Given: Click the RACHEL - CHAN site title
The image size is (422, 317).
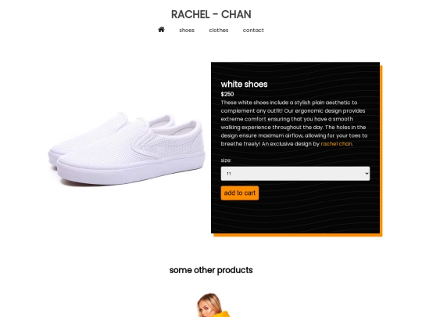Looking at the screenshot, I should tap(211, 15).
